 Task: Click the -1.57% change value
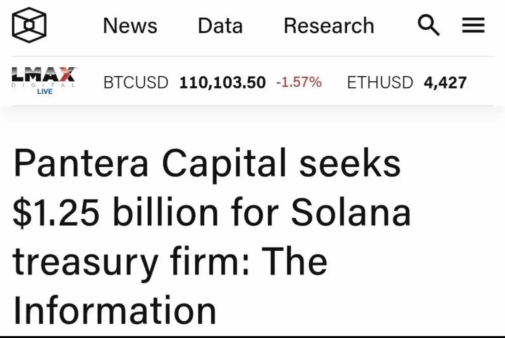pyautogui.click(x=299, y=82)
